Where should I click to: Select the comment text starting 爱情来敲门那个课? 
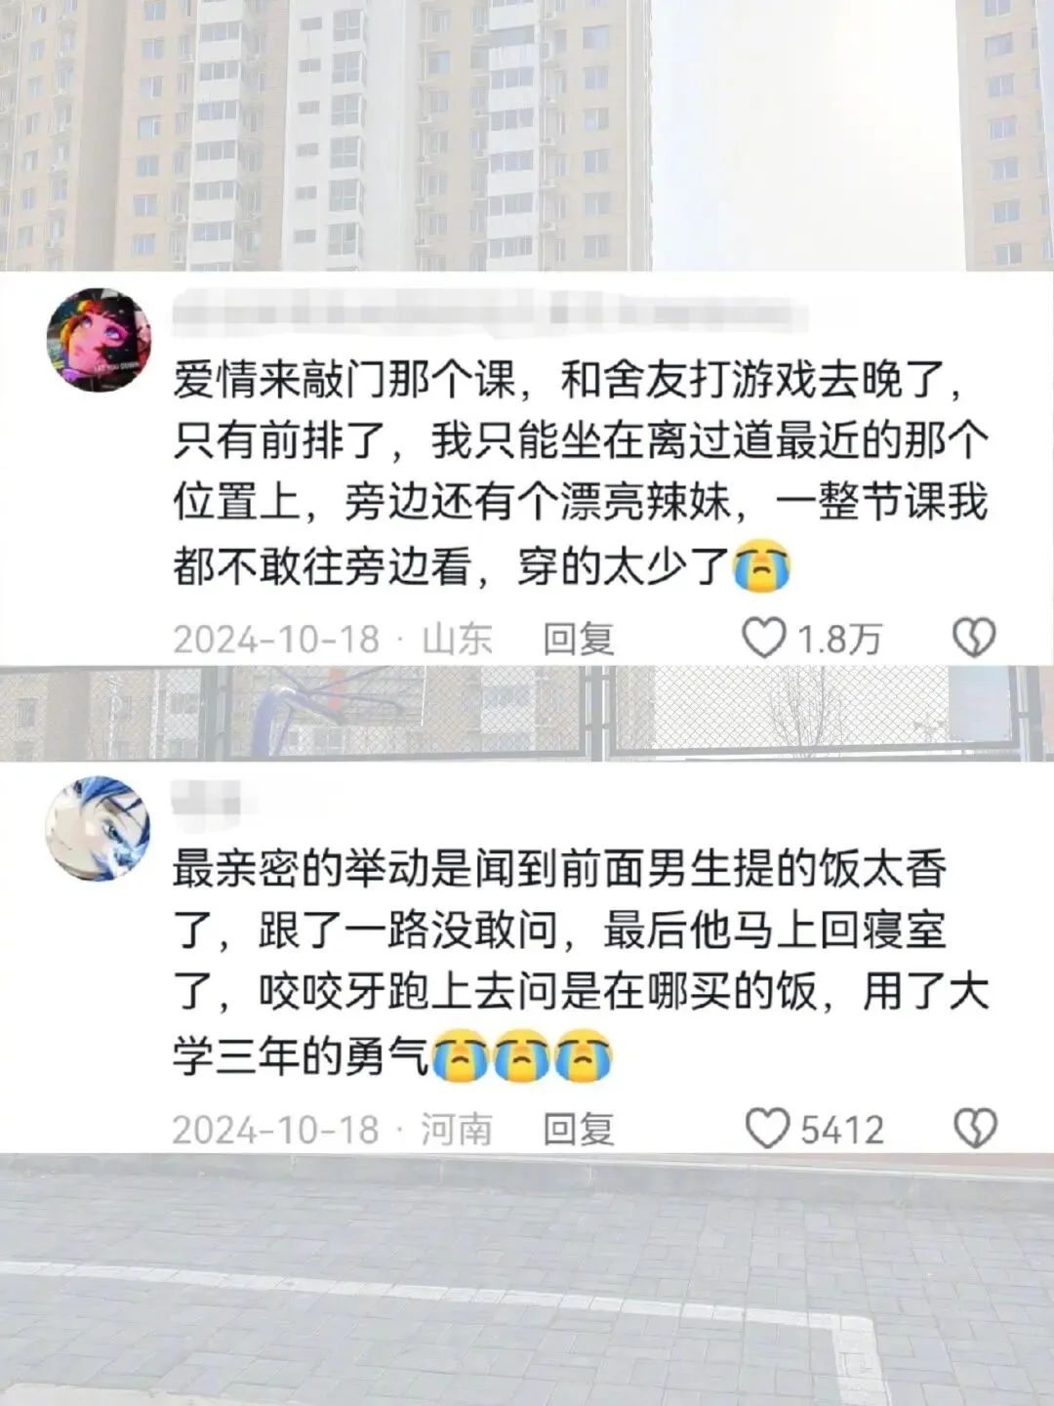click(580, 473)
